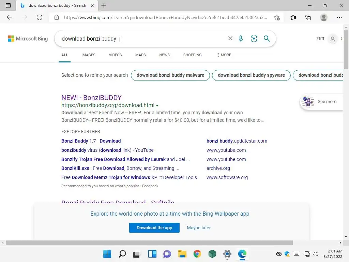Open the OneDrive cloud tray icon
The image size is (349, 262).
(x=279, y=254)
